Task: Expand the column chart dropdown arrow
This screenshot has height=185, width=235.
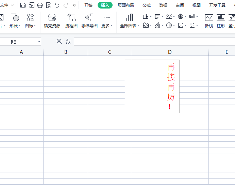Action: 151,16
